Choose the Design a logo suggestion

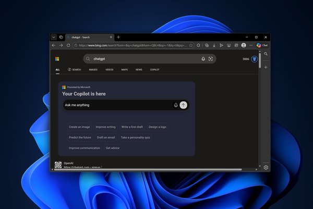click(158, 127)
